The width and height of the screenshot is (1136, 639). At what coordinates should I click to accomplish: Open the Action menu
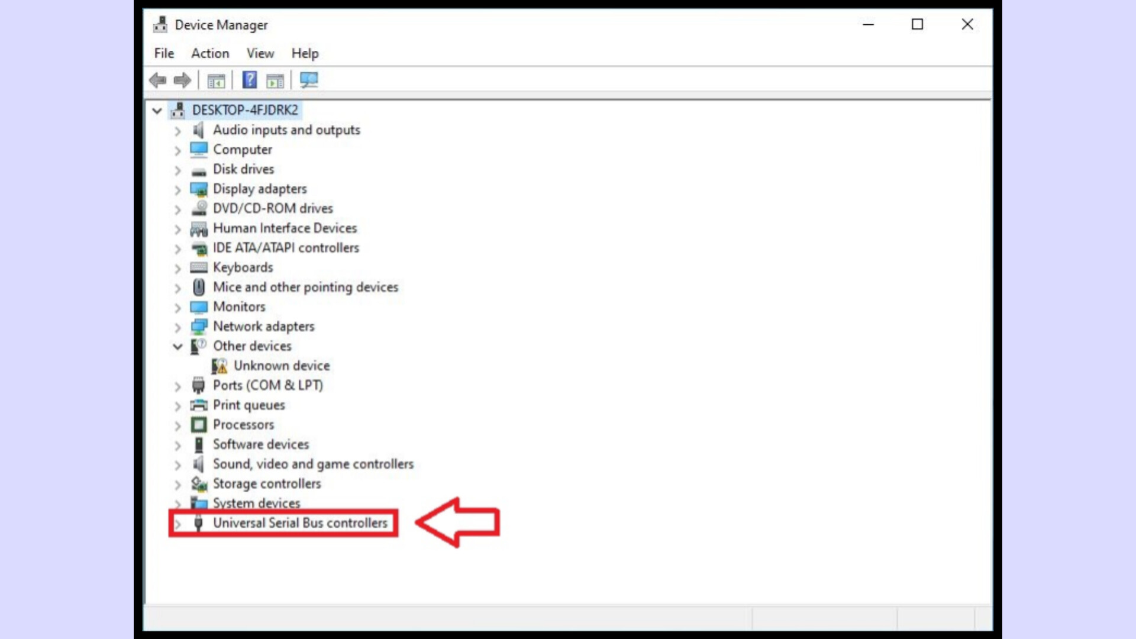click(209, 53)
